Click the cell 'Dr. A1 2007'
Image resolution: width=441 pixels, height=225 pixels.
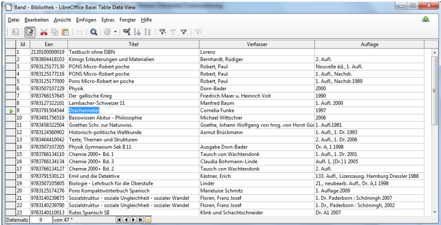coord(370,213)
